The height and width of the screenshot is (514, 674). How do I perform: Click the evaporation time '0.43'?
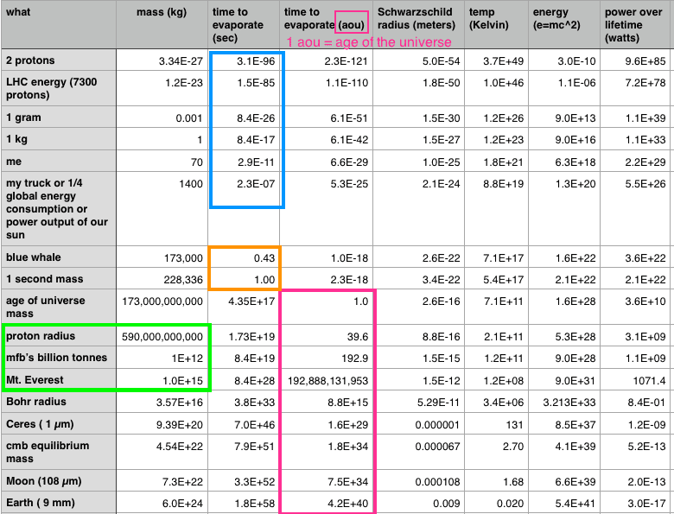(244, 257)
